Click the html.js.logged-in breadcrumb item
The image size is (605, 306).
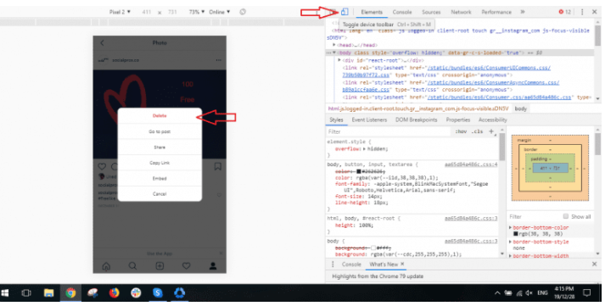coord(417,108)
